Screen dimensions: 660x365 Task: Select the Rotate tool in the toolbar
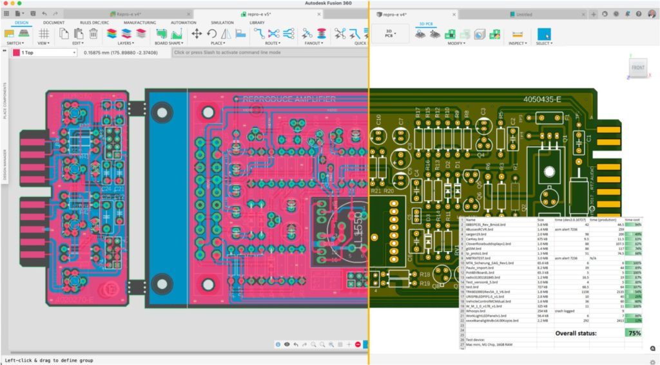pyautogui.click(x=212, y=34)
